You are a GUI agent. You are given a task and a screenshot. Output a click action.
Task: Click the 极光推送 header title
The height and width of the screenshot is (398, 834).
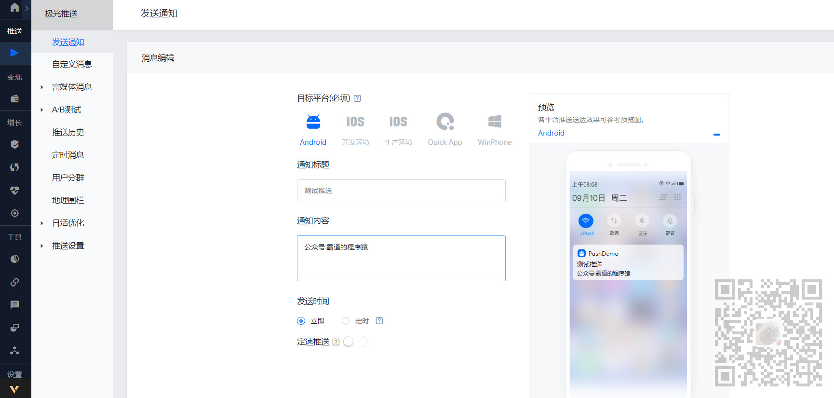point(61,14)
